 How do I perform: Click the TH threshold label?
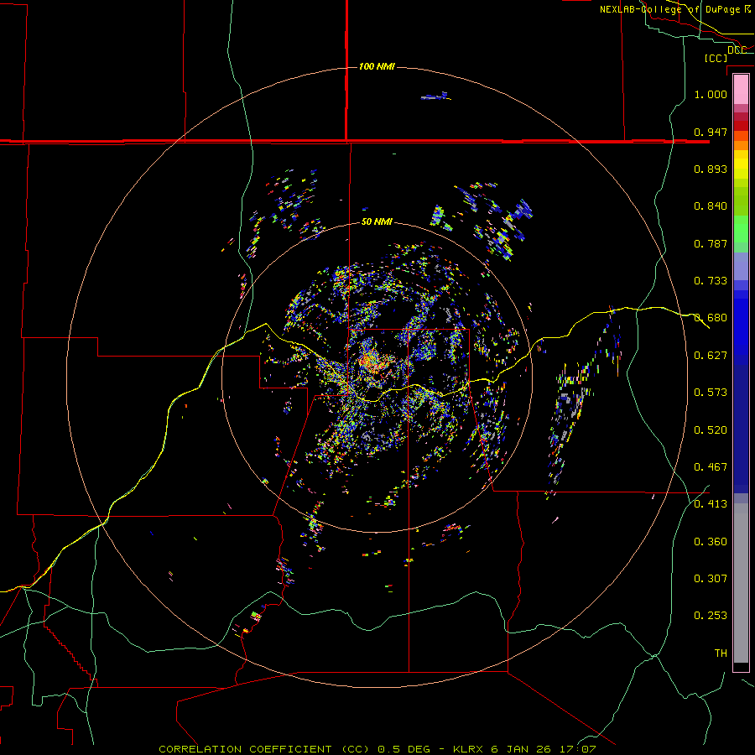click(721, 653)
